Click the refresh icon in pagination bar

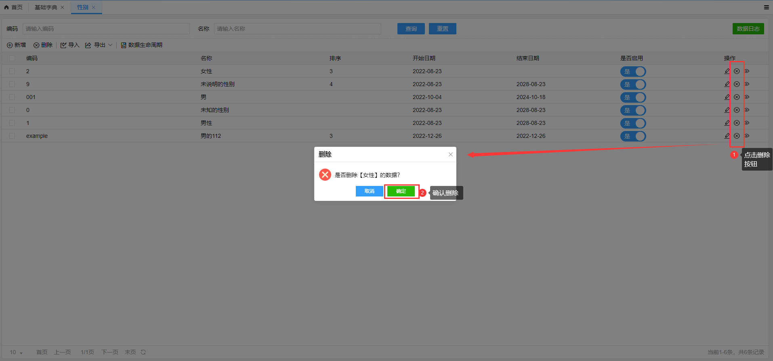point(143,352)
